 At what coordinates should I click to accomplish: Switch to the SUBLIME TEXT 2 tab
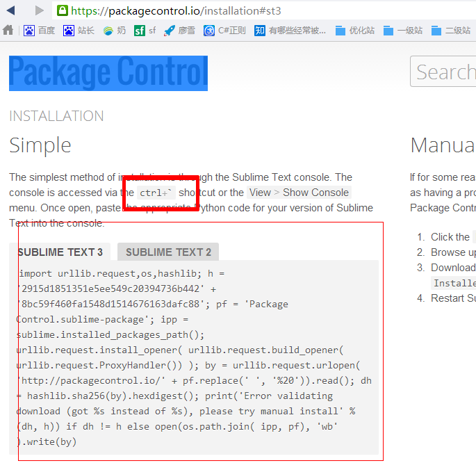(x=168, y=252)
